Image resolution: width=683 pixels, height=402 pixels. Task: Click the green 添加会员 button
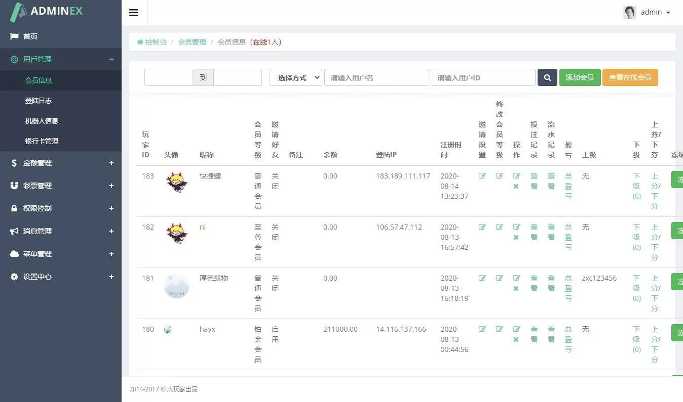point(580,77)
